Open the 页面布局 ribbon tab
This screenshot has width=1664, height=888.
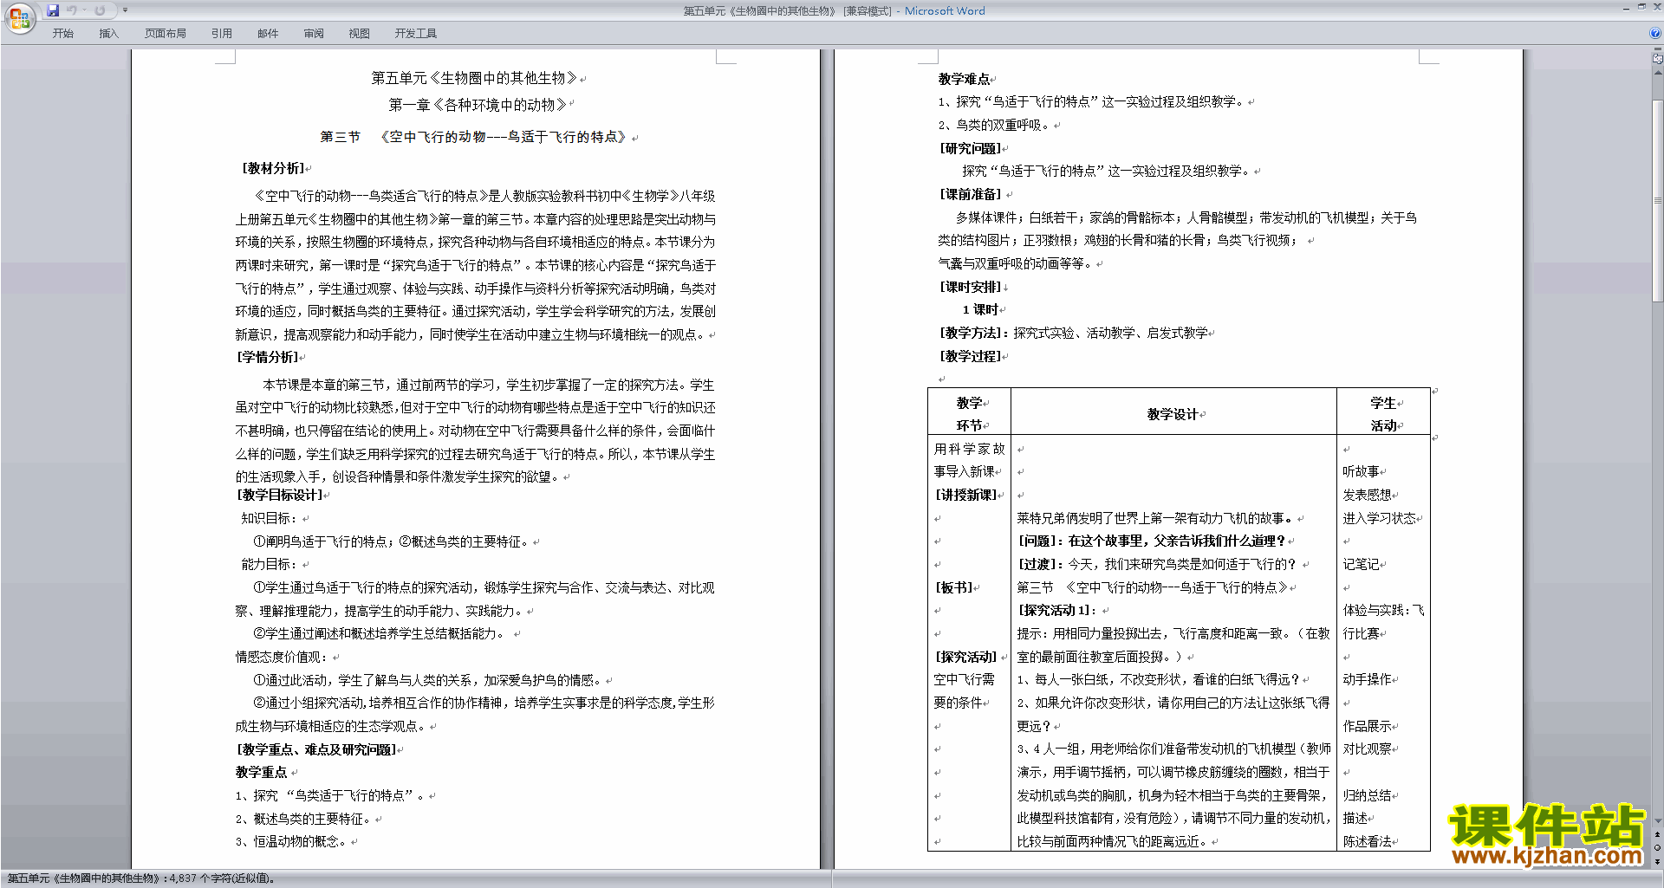coord(166,34)
